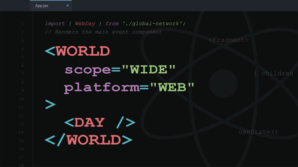Click the lone '>' bracket on line 11
This screenshot has width=298, height=167.
coord(50,104)
